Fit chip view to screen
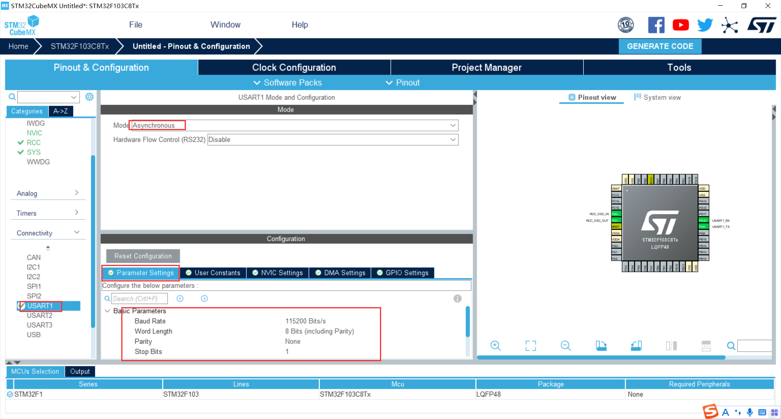Screen dimensions: 781x419 [531, 346]
